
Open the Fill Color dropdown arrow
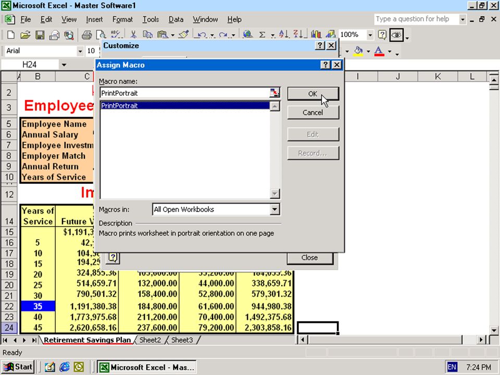(368, 52)
